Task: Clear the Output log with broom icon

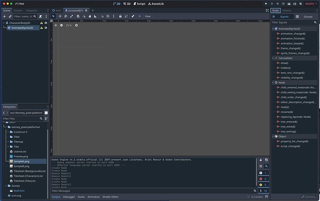Action: tap(261, 160)
